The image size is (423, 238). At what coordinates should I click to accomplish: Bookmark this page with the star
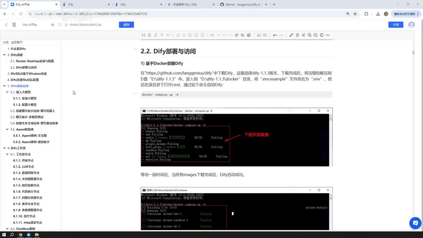point(355,14)
